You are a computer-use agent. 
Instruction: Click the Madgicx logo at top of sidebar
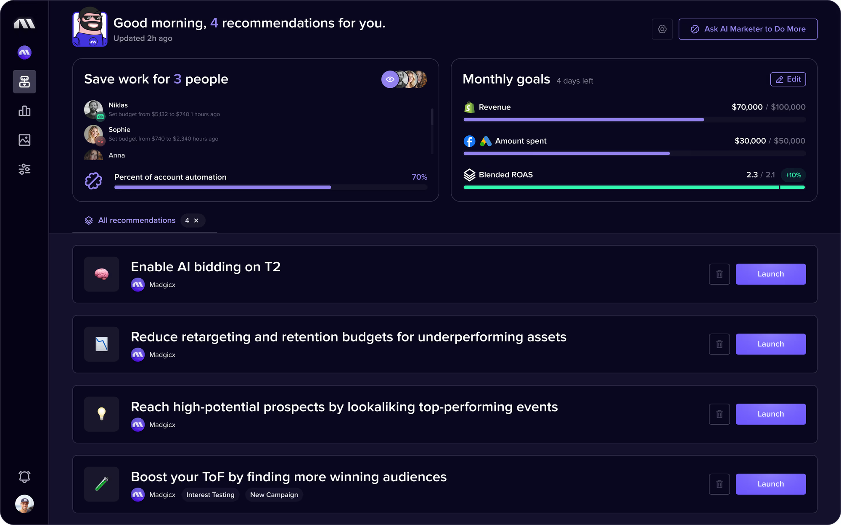point(24,23)
